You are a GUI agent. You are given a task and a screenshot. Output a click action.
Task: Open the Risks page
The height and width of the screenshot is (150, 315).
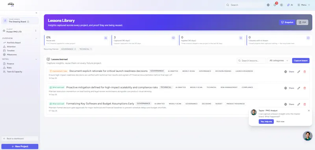9,68
